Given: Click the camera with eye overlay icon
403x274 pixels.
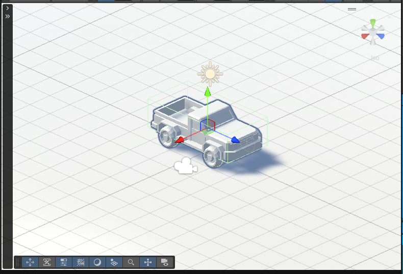Looking at the screenshot, I should coord(164,262).
